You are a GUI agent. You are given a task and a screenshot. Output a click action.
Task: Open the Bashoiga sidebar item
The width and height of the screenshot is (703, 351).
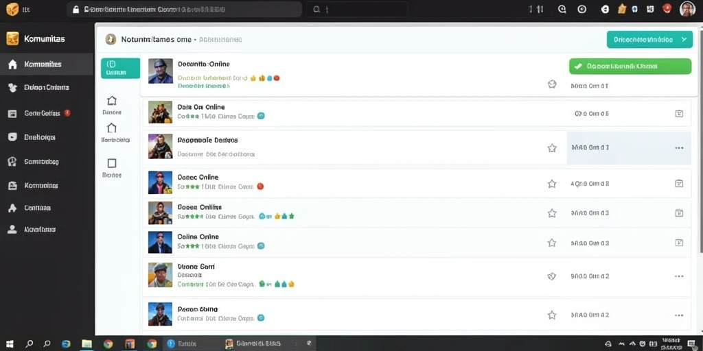tap(47, 137)
